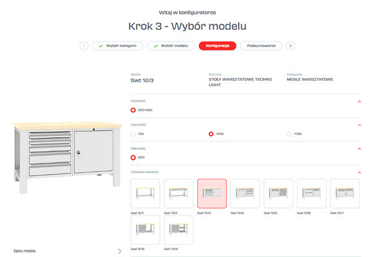Select the 735 width radio option
This screenshot has width=372, height=257.
pos(133,134)
